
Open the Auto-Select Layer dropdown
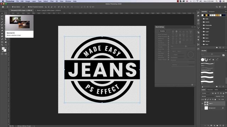click(24, 7)
